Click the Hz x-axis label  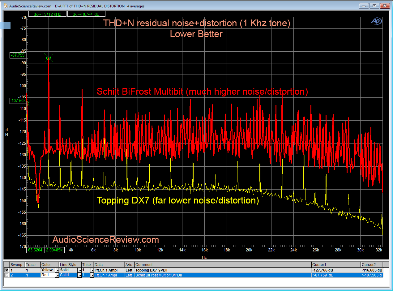[204, 257]
